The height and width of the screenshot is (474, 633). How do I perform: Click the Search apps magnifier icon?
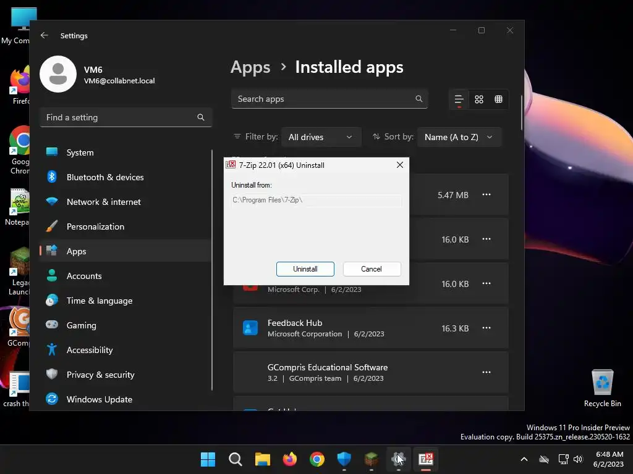coord(418,99)
